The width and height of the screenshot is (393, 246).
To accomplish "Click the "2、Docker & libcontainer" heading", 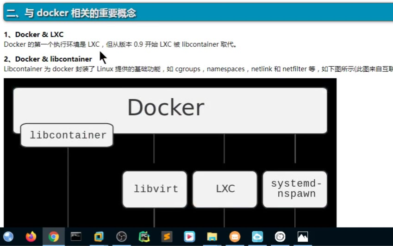I will coord(48,59).
